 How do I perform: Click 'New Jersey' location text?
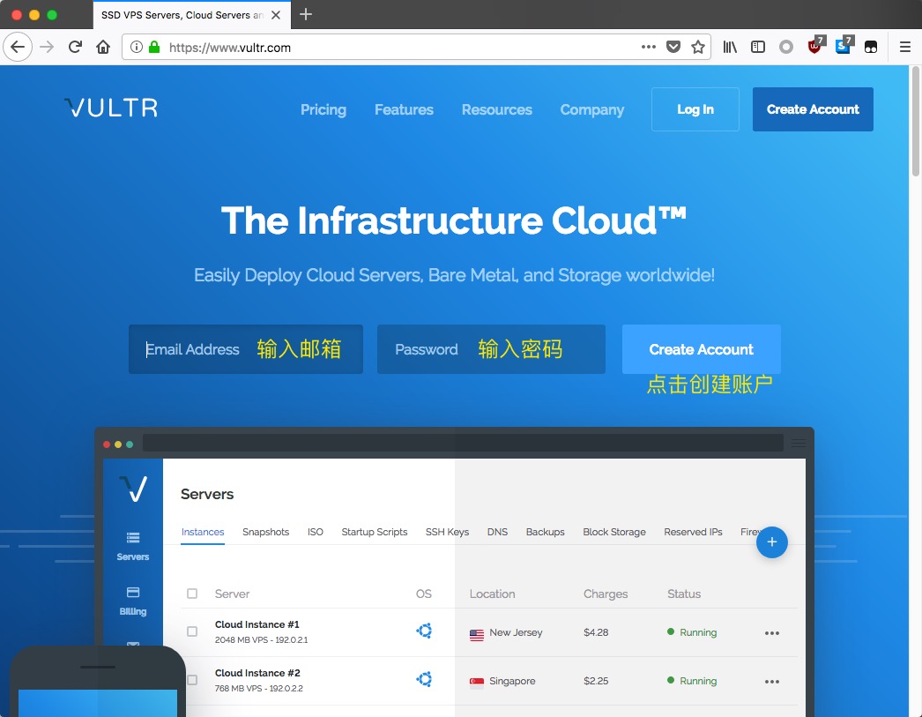tap(516, 632)
